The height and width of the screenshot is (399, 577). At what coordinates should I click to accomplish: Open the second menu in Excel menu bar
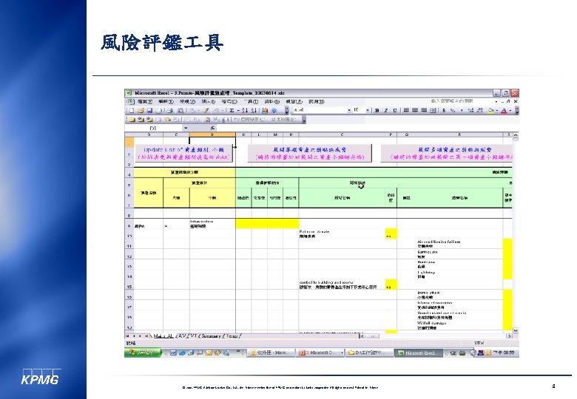tap(166, 101)
